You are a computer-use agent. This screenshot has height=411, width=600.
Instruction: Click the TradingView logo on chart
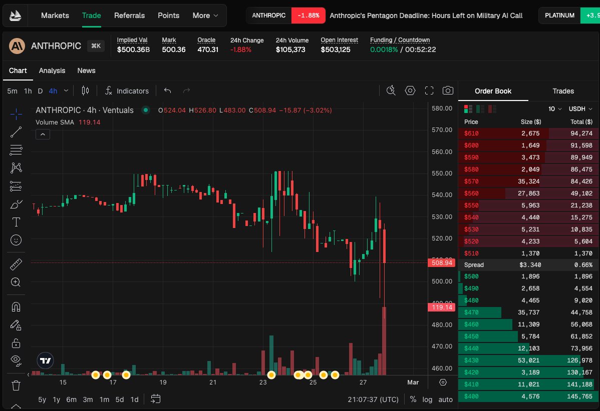[45, 360]
